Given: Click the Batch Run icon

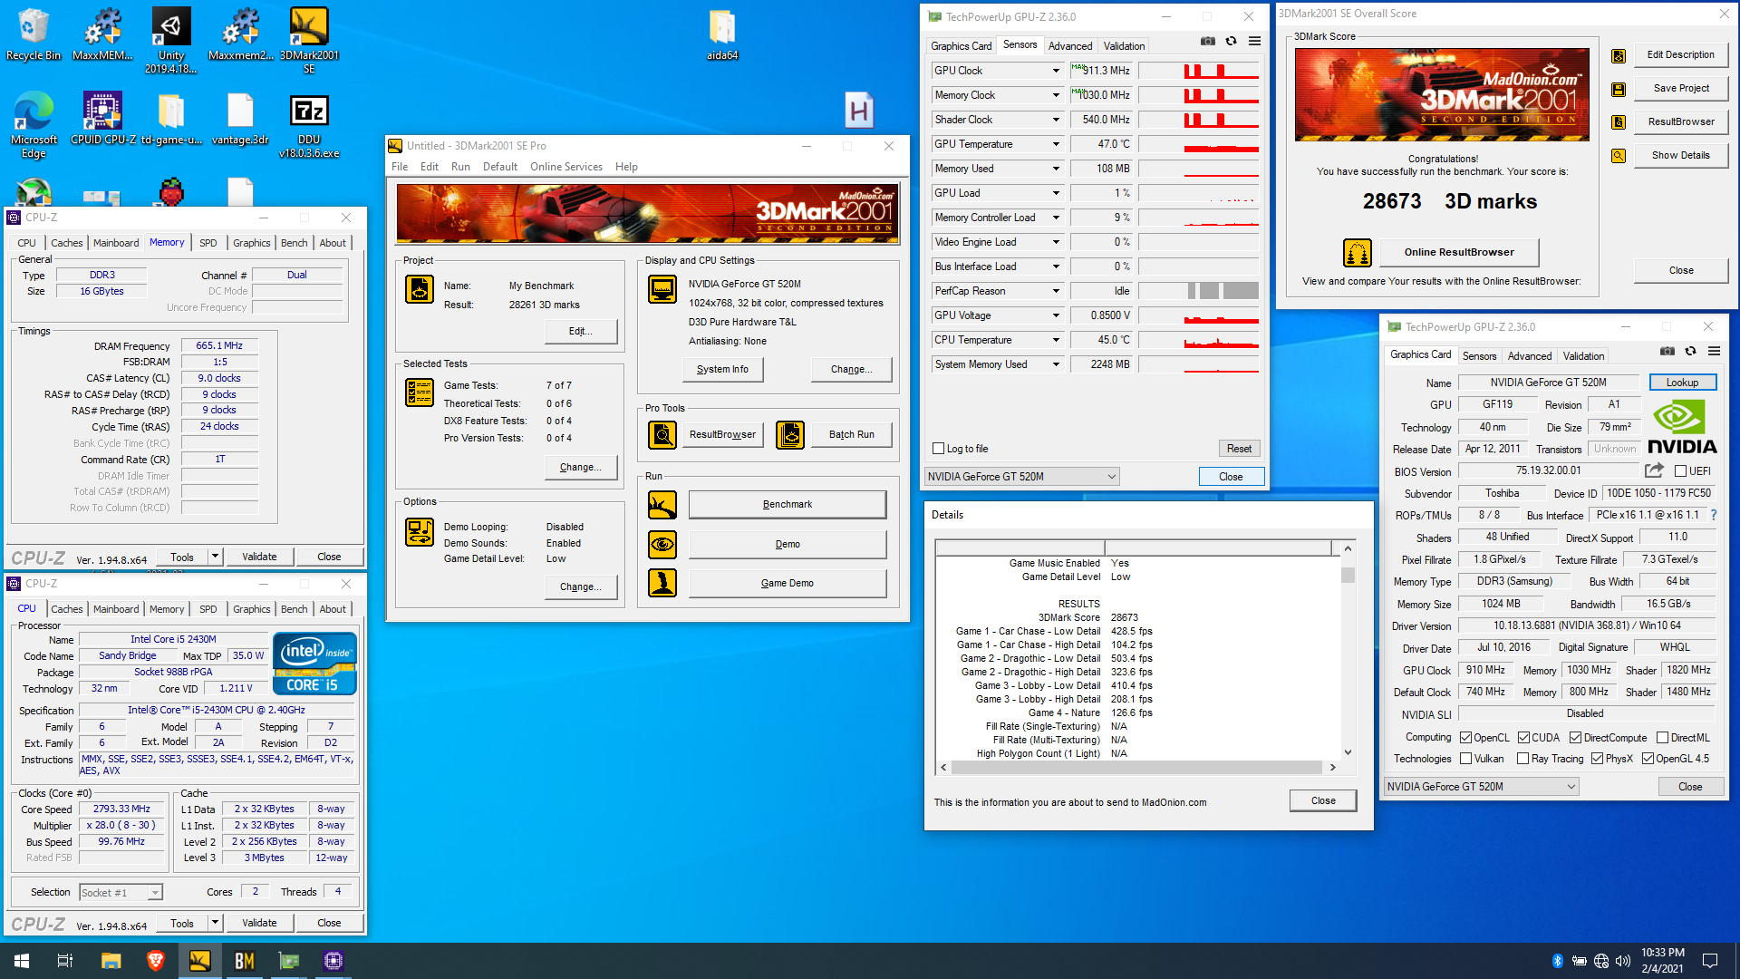Looking at the screenshot, I should [x=789, y=435].
